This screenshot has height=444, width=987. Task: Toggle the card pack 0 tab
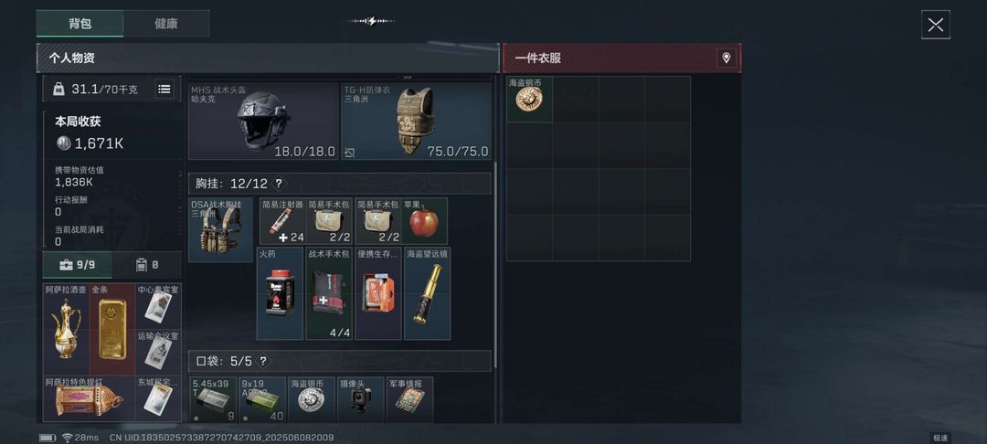147,265
